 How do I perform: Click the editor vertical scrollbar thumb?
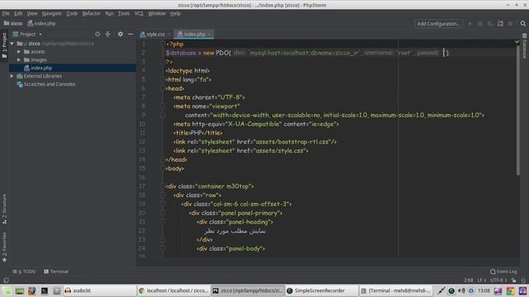coord(518,111)
